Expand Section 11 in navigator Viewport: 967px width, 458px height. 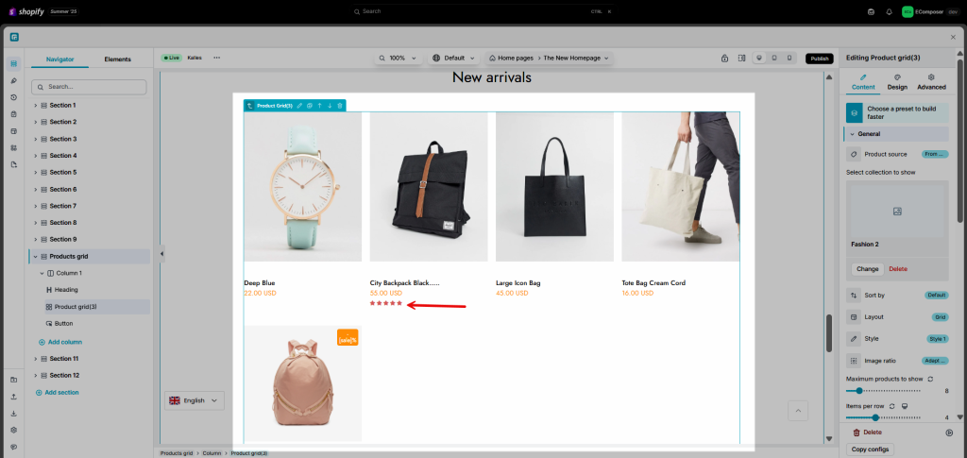click(x=35, y=359)
